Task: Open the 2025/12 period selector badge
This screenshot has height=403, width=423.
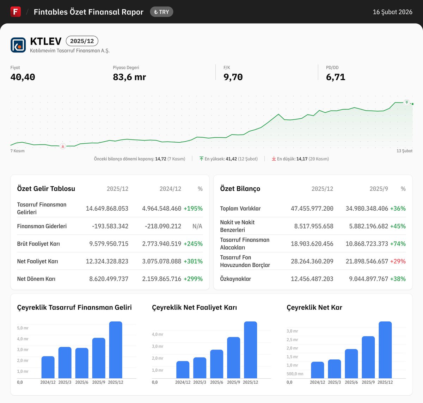Action: point(82,41)
